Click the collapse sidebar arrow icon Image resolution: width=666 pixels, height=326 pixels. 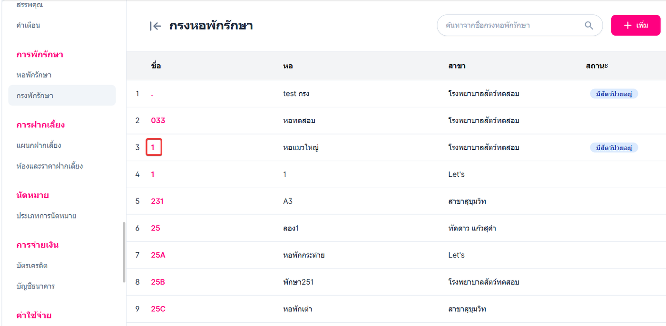(x=156, y=26)
